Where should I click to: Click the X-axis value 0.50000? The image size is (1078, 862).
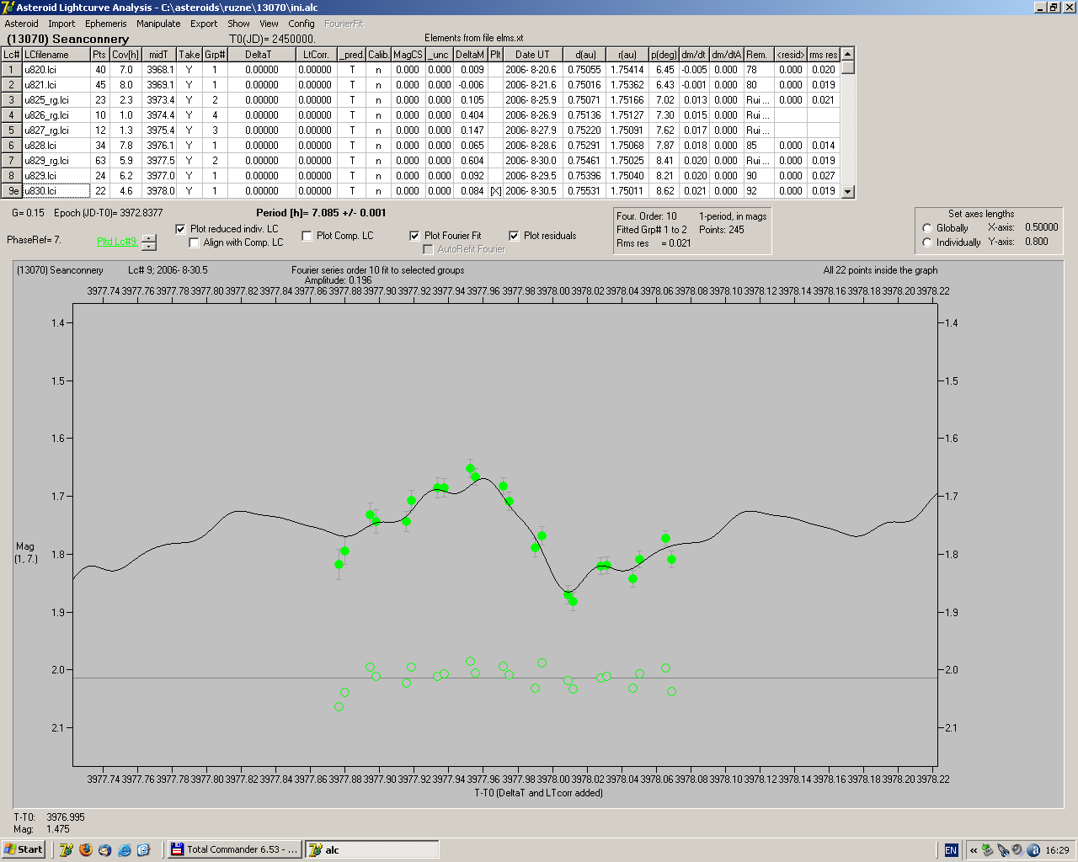click(x=1041, y=227)
